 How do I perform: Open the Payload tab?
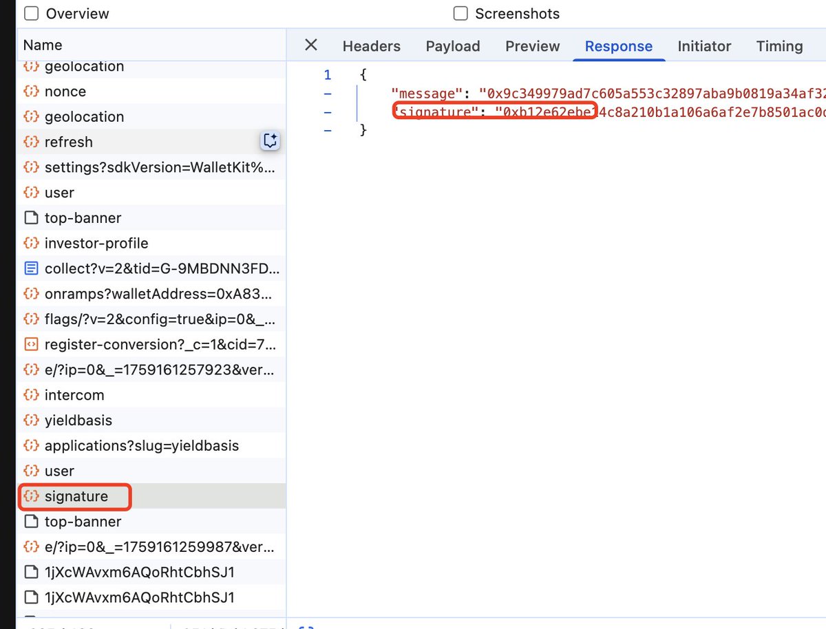click(x=452, y=46)
